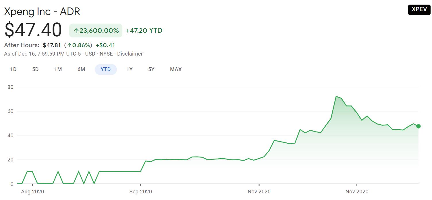The image size is (432, 200).
Task: Click the +47.20 YTD change text
Action: pos(144,31)
